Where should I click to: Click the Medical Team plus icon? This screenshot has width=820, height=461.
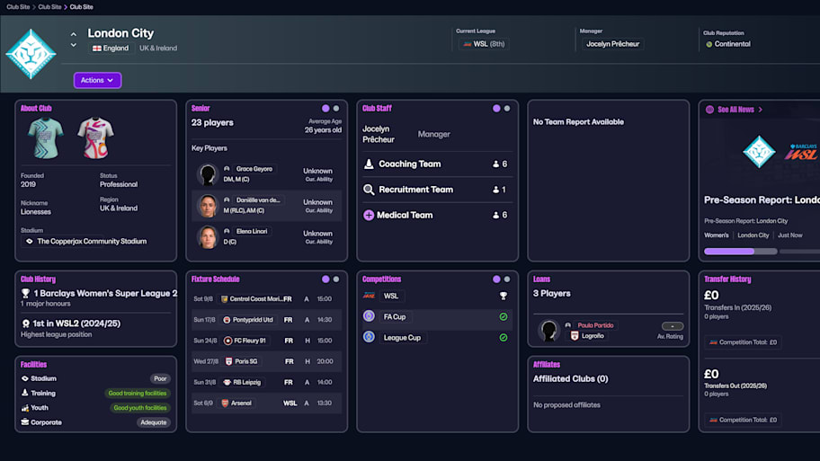tap(369, 215)
